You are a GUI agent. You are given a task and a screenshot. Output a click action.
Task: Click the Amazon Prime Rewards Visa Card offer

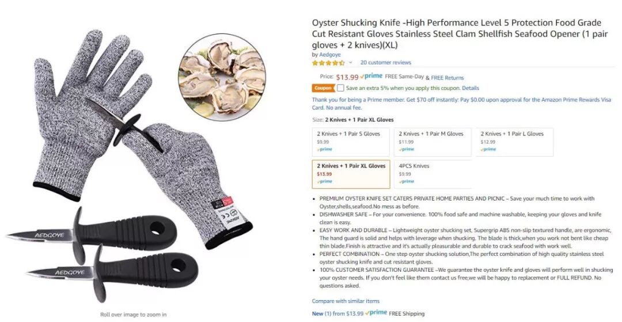tap(461, 104)
